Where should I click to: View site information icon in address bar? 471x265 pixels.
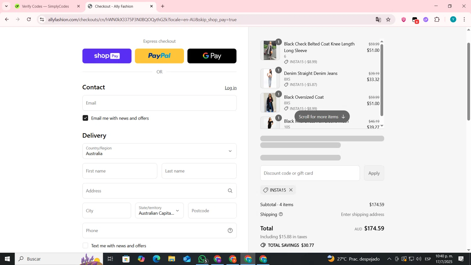tap(42, 19)
